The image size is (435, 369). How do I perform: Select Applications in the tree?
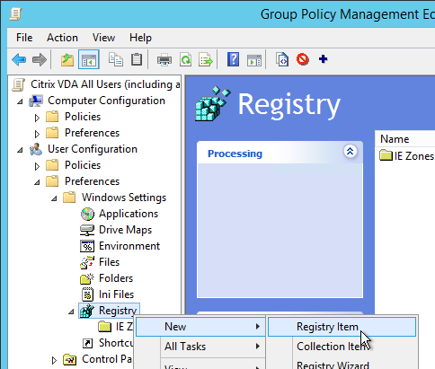(x=129, y=214)
